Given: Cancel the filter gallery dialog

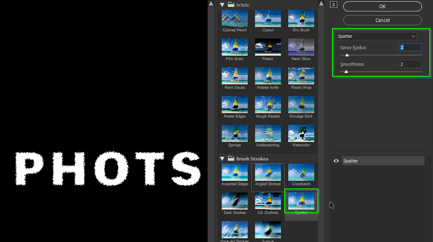Looking at the screenshot, I should tap(383, 20).
